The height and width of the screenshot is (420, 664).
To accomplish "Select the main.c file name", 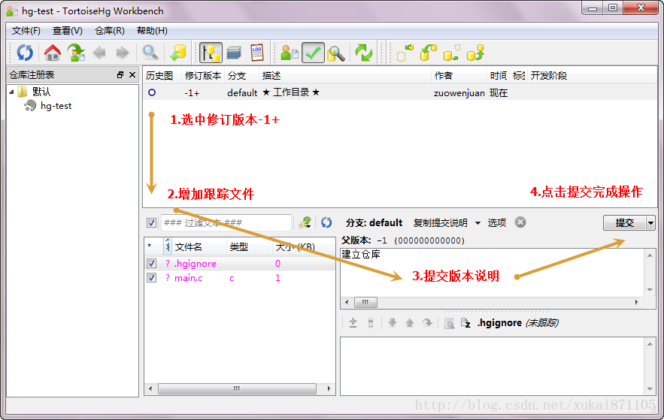I will tap(189, 278).
